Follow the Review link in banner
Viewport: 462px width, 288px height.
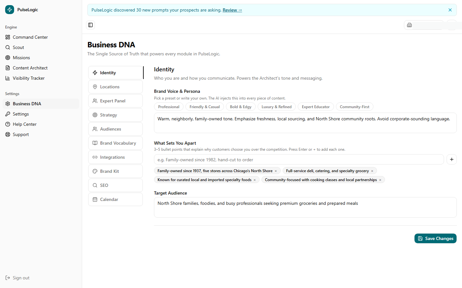(x=232, y=10)
